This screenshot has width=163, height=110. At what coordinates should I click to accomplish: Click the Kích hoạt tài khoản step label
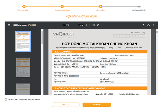[139, 10]
